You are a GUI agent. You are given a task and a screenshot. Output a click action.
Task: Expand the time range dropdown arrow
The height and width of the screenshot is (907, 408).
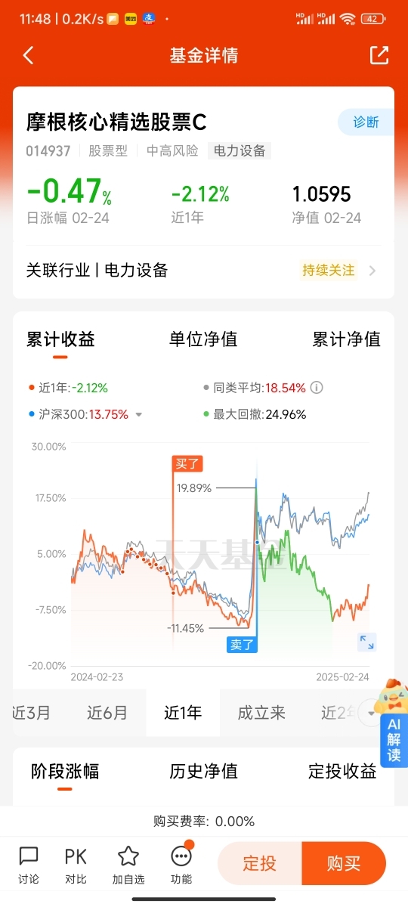(371, 712)
